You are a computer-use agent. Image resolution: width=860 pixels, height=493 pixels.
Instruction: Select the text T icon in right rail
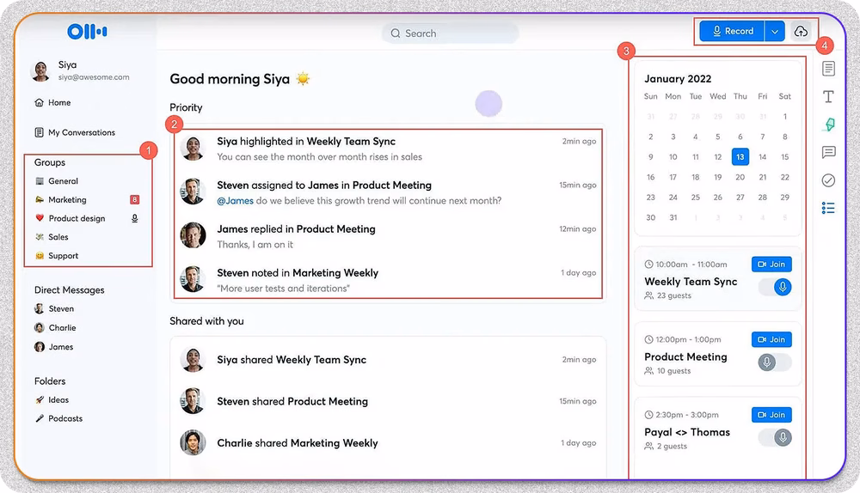pos(828,96)
